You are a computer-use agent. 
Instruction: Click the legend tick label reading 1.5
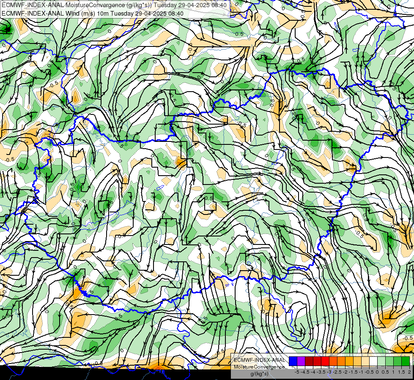coord(402,372)
